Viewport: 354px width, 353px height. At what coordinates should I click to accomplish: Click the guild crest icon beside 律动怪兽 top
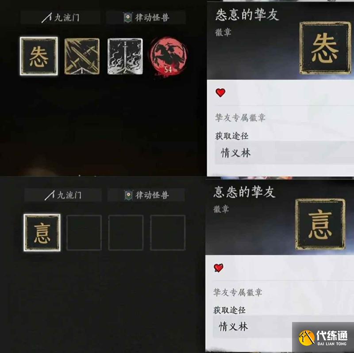point(128,17)
